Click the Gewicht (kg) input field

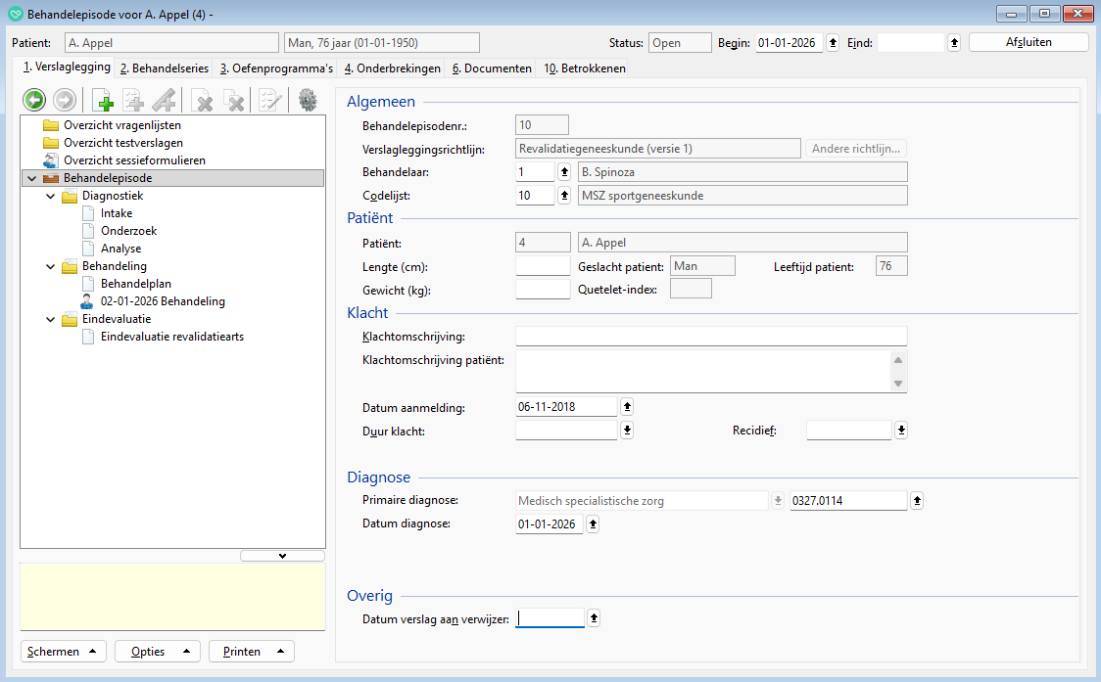point(543,289)
